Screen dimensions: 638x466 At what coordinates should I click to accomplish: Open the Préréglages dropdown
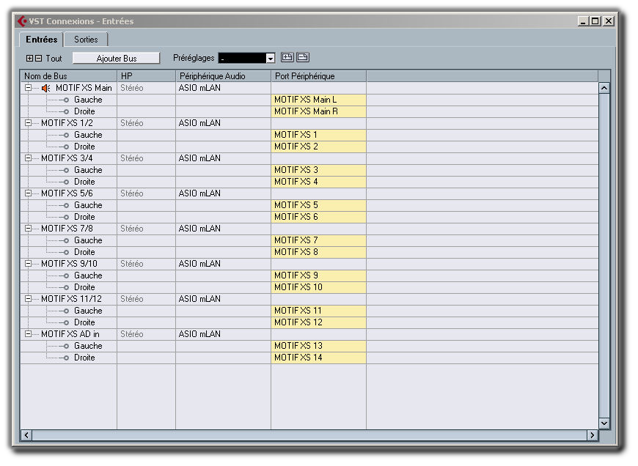pyautogui.click(x=270, y=58)
